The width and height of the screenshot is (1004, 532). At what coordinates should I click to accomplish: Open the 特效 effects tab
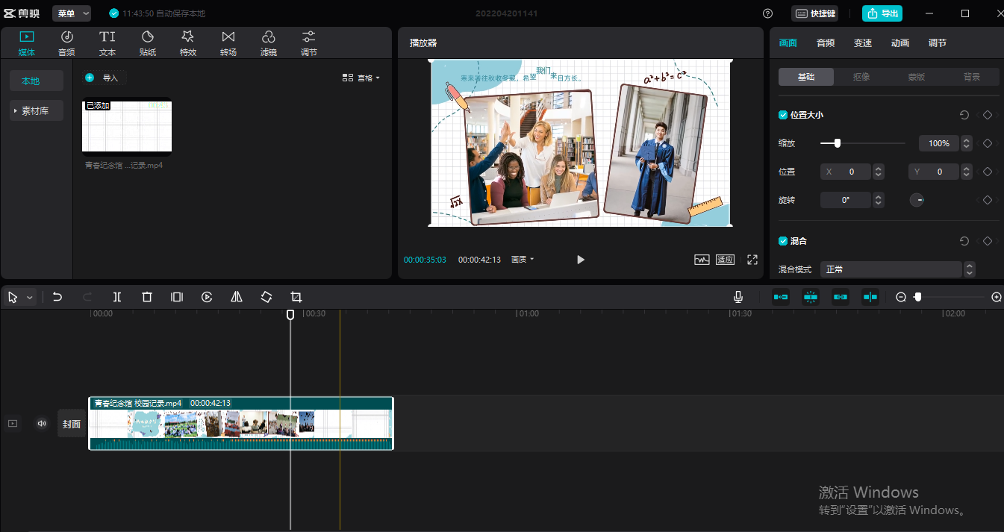tap(188, 43)
